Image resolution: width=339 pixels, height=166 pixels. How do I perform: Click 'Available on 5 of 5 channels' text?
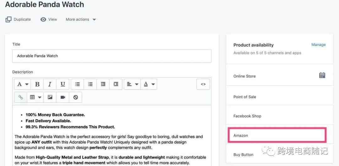[267, 53]
